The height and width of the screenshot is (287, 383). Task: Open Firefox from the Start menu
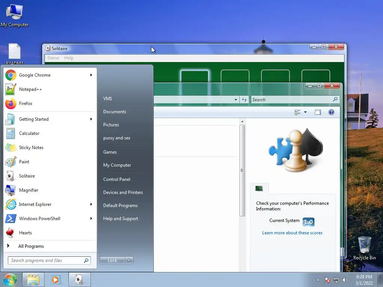50,104
